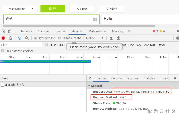Click the 200 OK status code value
The width and height of the screenshot is (179, 118).
[121, 103]
